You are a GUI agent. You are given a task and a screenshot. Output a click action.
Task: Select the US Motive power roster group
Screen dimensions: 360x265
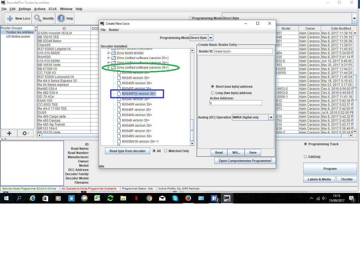point(18,37)
